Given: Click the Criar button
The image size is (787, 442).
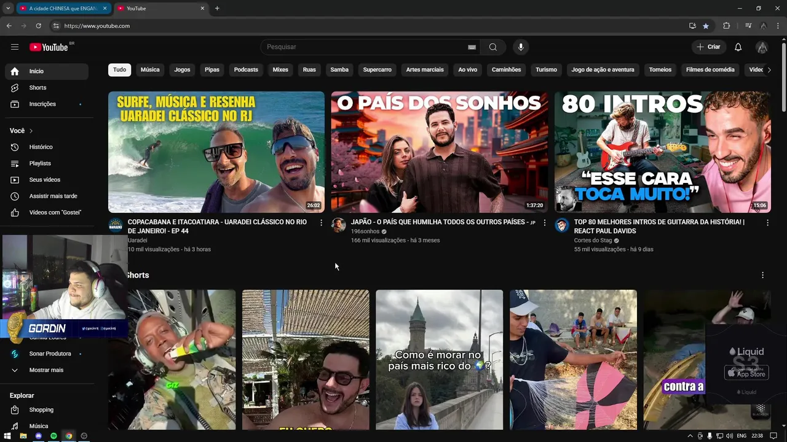Looking at the screenshot, I should click(708, 47).
